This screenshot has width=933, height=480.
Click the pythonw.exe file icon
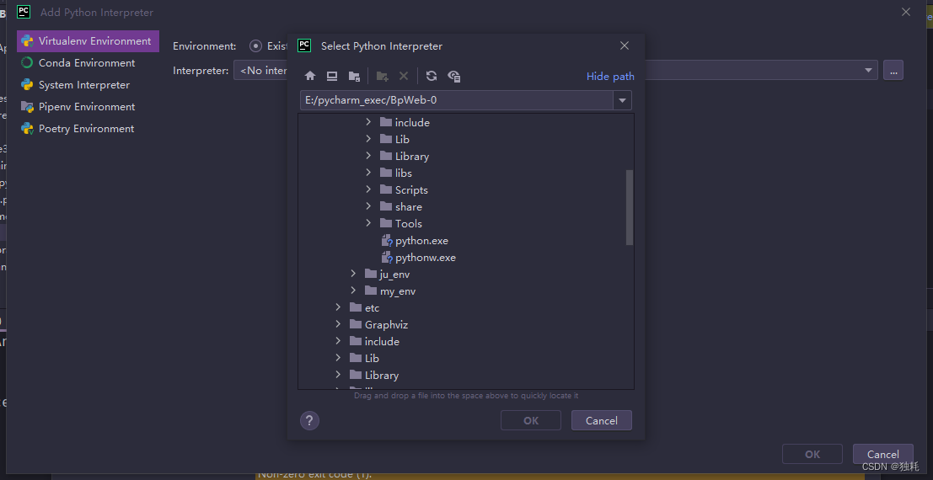(x=387, y=258)
